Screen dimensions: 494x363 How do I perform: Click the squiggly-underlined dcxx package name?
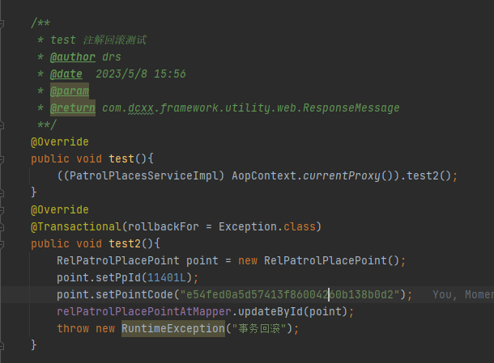[x=141, y=108]
